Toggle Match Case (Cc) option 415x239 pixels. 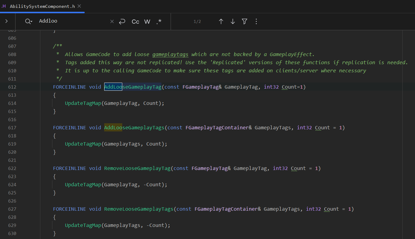(136, 21)
